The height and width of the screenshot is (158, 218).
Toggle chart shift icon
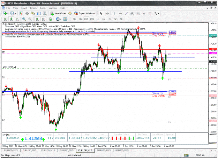pos(43,19)
